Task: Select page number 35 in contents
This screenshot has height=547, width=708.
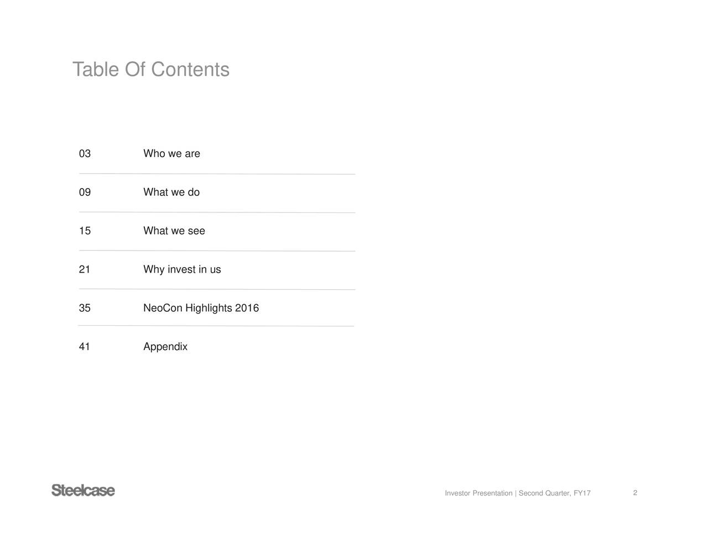Action: (85, 308)
